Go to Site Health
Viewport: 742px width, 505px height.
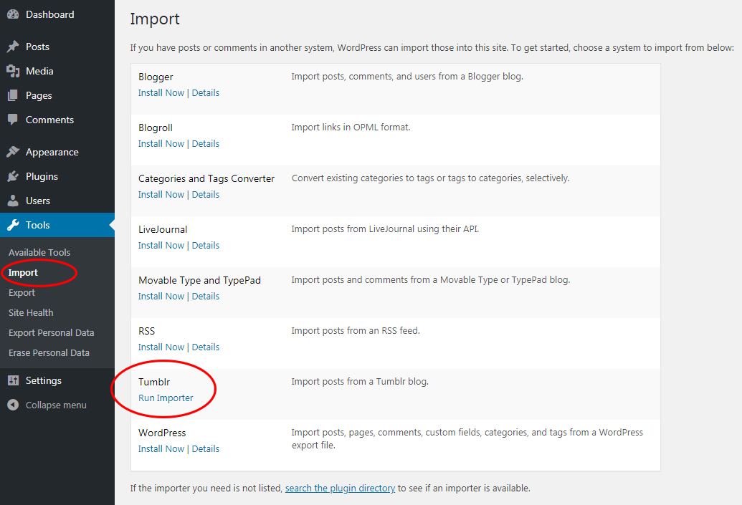click(31, 312)
